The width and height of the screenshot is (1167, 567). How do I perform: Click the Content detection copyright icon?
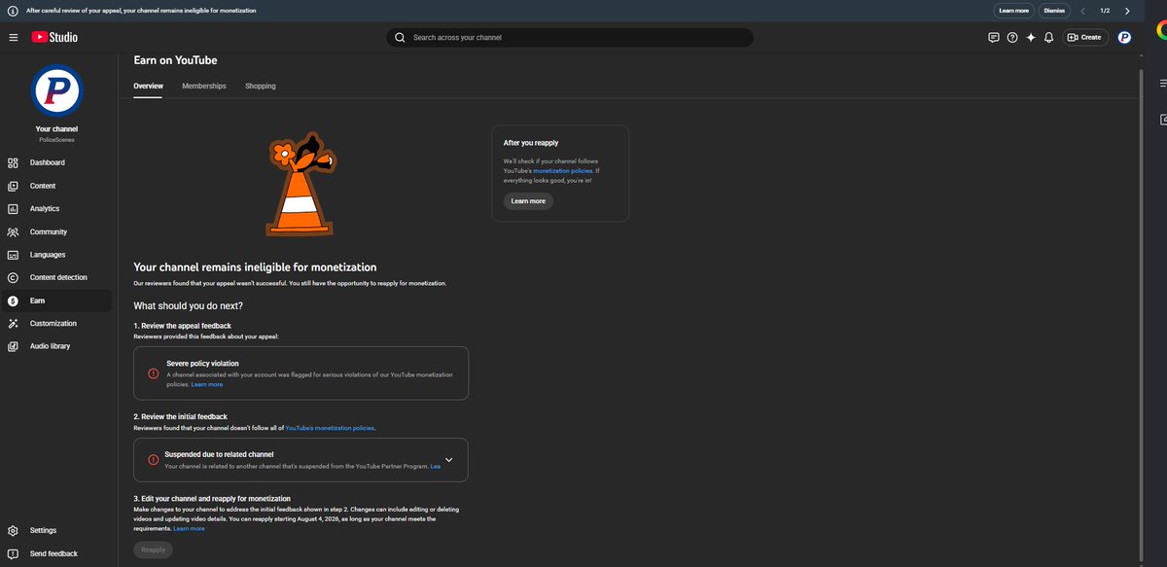[x=13, y=277]
